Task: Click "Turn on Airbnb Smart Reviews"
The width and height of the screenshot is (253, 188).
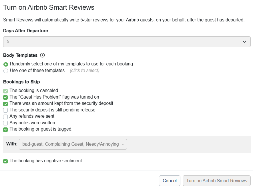Action: 216,181
